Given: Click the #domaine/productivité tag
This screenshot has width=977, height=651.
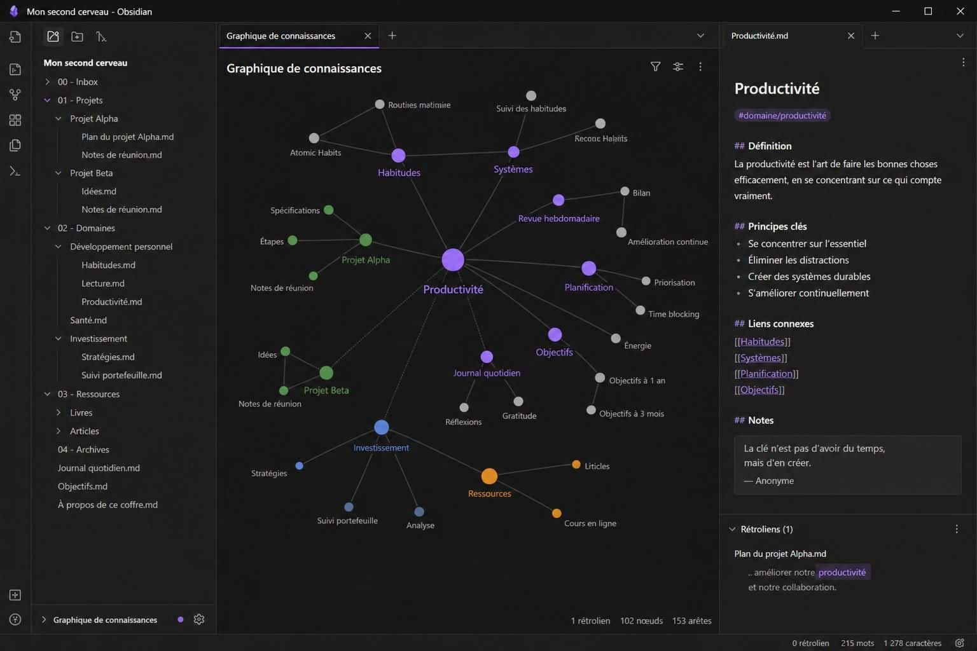Looking at the screenshot, I should coord(782,116).
